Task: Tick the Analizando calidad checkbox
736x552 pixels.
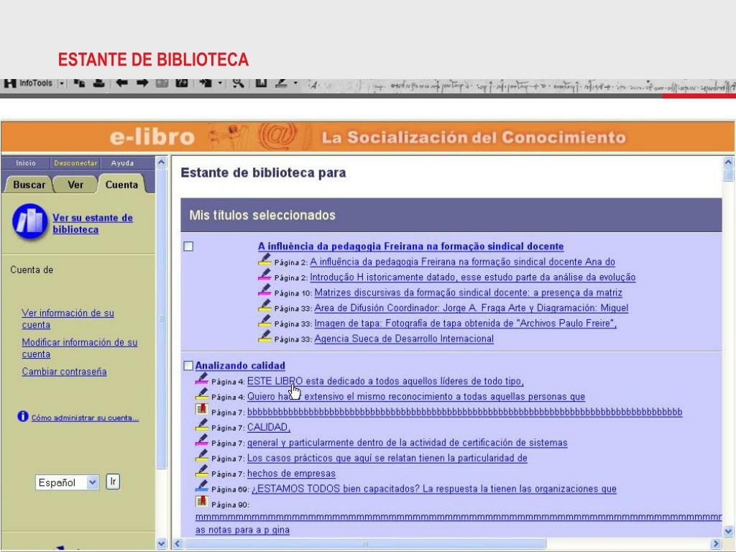Action: click(x=188, y=365)
